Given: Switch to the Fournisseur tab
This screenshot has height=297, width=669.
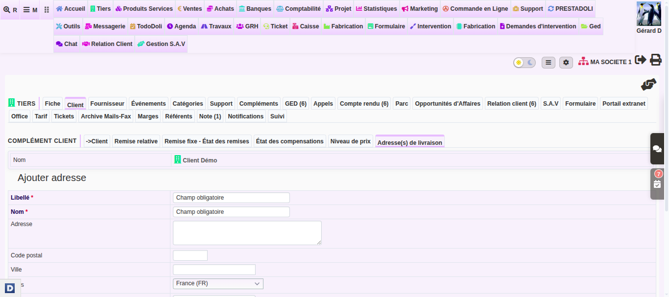Looking at the screenshot, I should pyautogui.click(x=107, y=103).
